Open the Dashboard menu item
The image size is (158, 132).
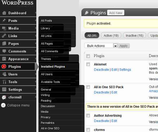[18, 13]
